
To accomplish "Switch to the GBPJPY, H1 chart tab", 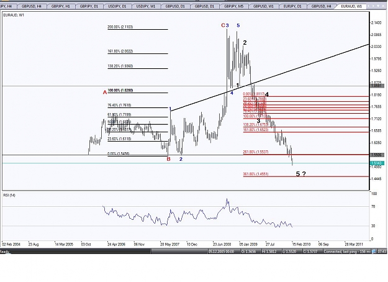I will pyautogui.click(x=60, y=6).
